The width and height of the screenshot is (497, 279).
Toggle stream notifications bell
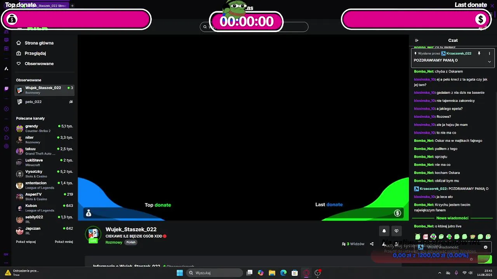[384, 231]
